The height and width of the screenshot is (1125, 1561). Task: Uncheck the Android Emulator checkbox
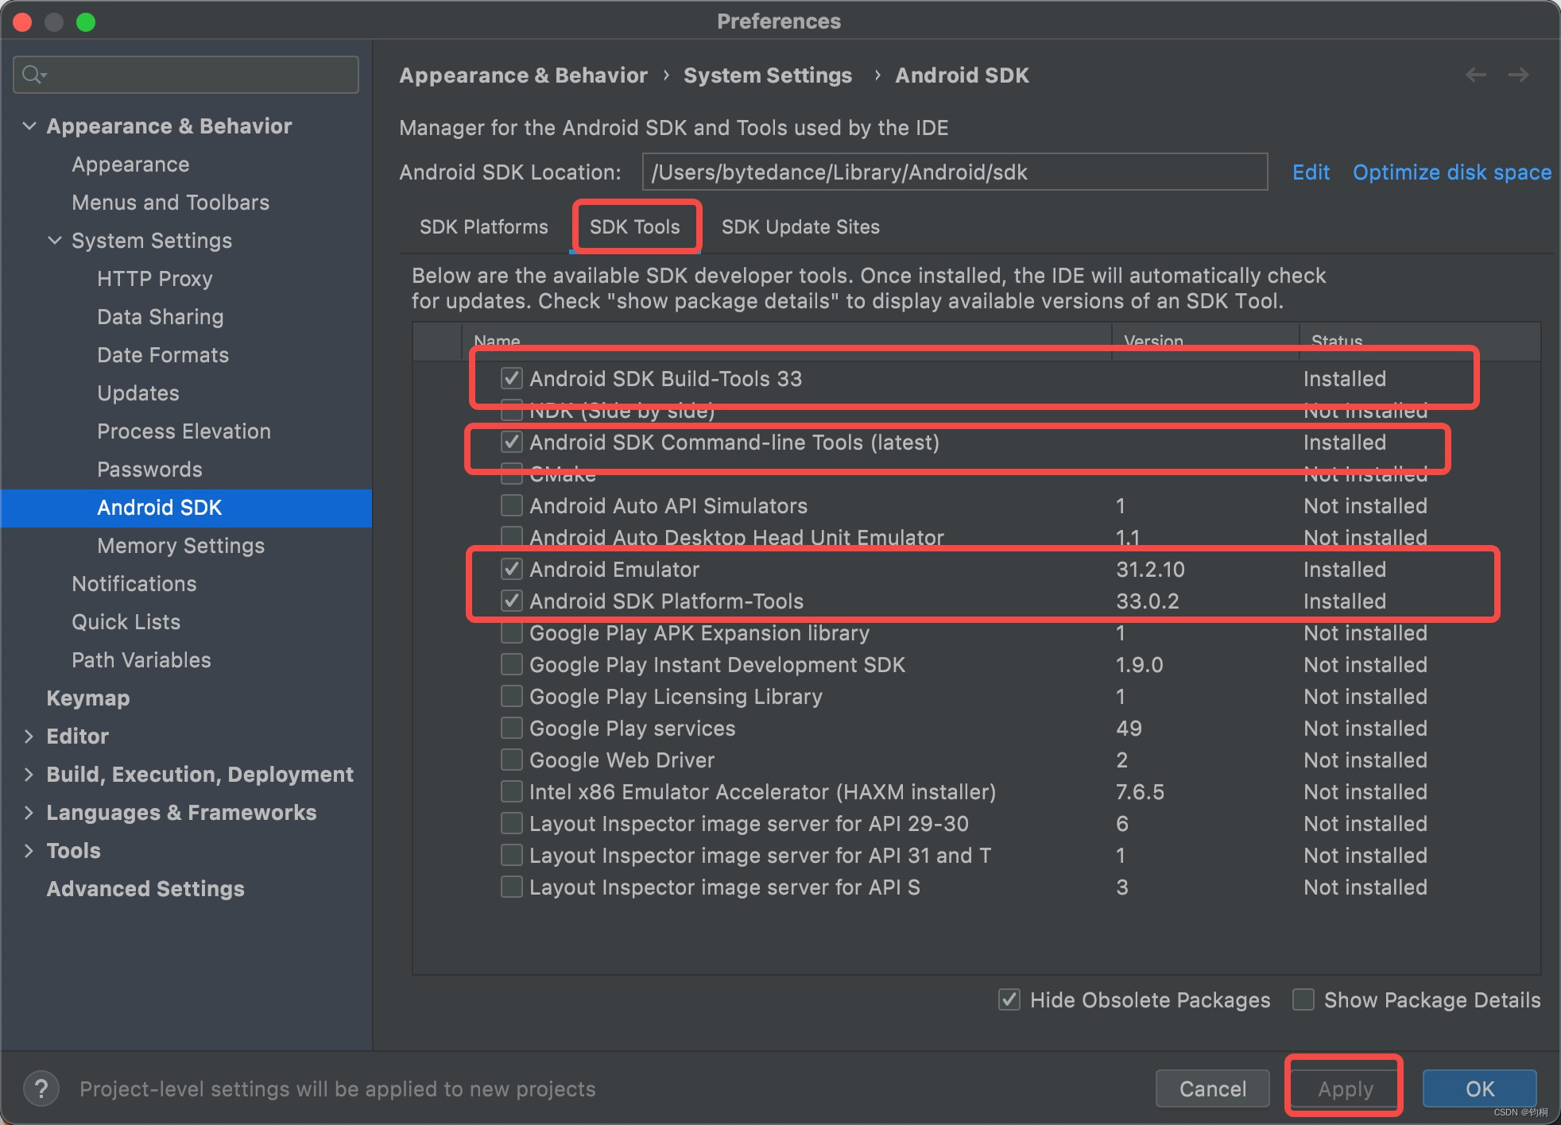click(512, 569)
